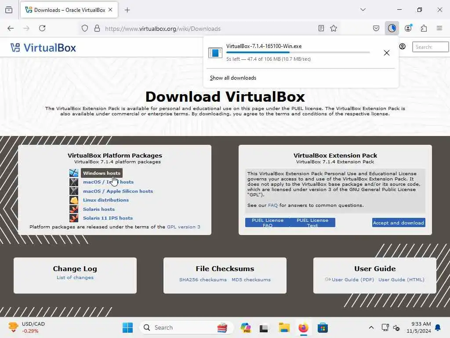Open the extensions puzzle icon
The width and height of the screenshot is (450, 338).
424,28
